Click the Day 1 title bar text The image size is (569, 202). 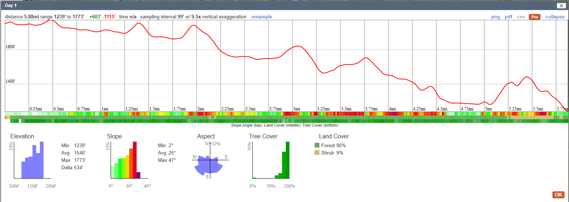[x=10, y=6]
